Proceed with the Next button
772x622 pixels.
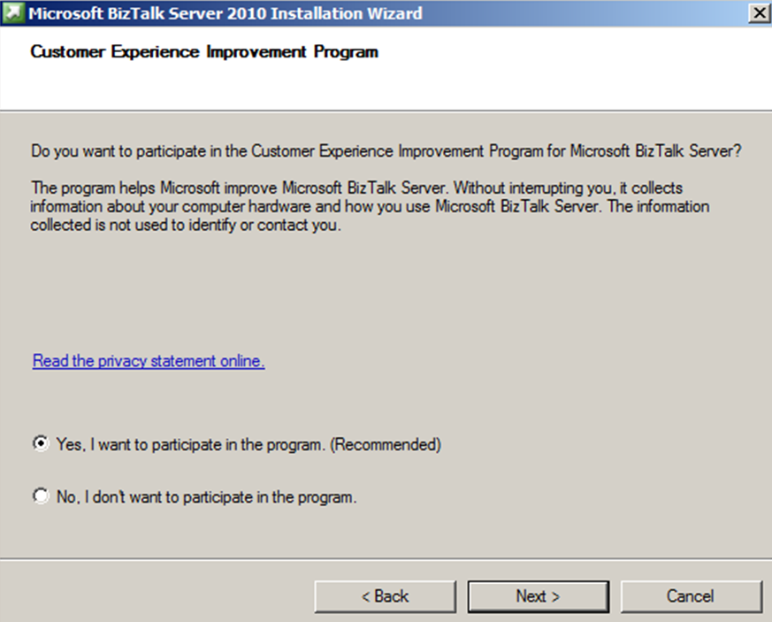[x=538, y=596]
